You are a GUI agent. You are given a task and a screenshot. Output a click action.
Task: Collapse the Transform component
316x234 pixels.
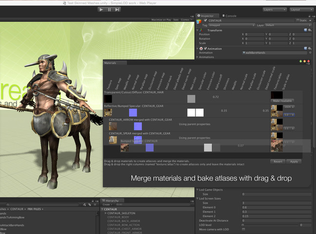tap(197, 30)
